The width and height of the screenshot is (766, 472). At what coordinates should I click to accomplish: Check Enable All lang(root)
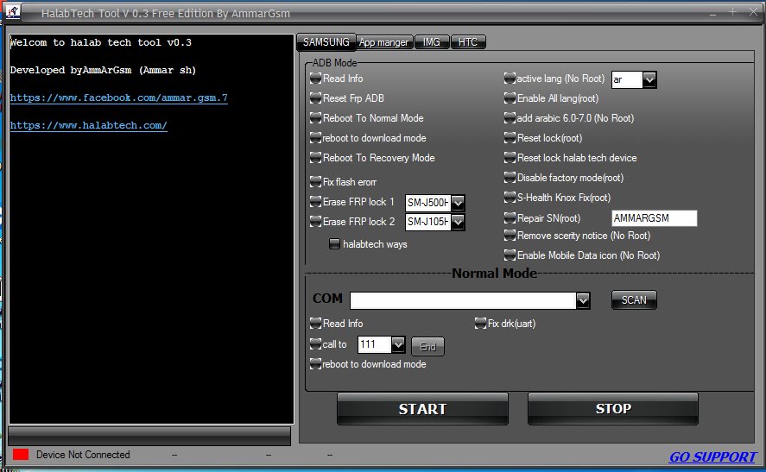510,98
